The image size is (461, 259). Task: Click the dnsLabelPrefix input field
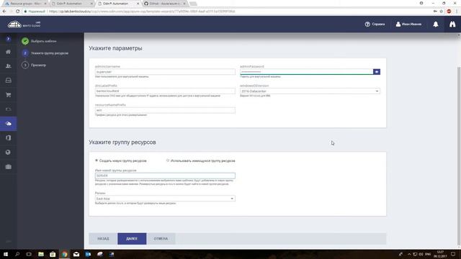click(165, 91)
